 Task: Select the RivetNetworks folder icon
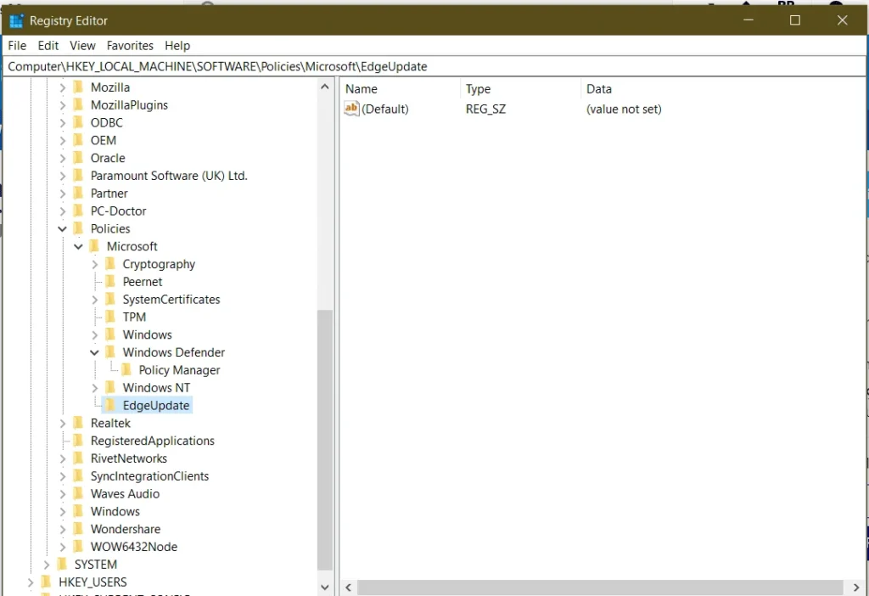tap(78, 458)
